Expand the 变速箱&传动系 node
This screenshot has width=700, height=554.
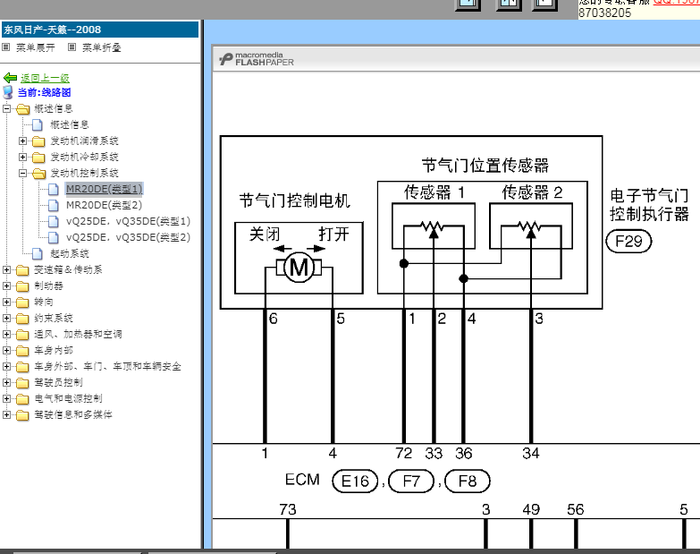pyautogui.click(x=6, y=269)
